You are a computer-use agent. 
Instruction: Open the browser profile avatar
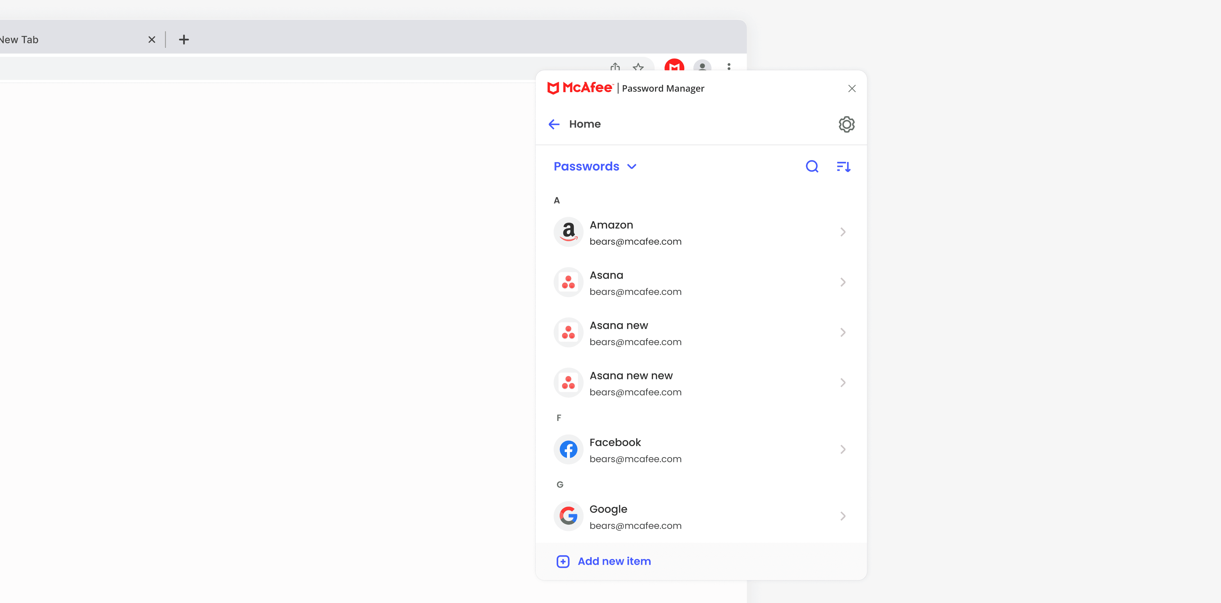(702, 66)
